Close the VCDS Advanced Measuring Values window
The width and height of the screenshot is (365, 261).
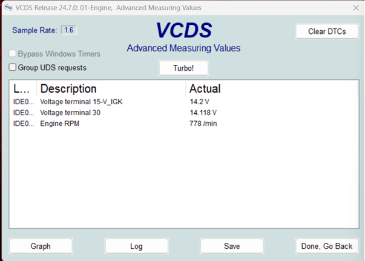tap(355, 8)
